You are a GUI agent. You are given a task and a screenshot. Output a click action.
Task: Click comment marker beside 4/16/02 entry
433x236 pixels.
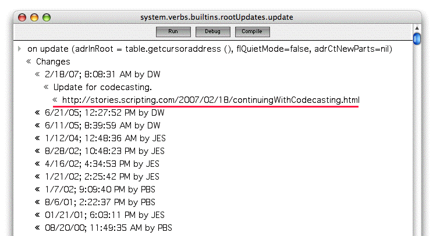pyautogui.click(x=37, y=164)
